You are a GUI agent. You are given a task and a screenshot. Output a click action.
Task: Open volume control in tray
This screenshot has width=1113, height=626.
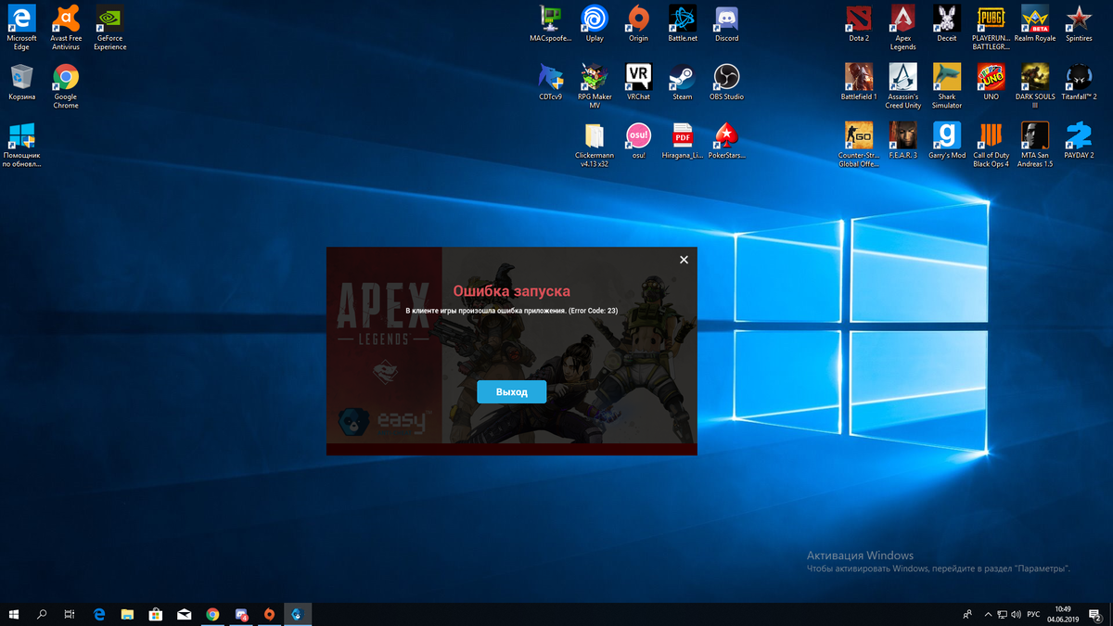1018,614
